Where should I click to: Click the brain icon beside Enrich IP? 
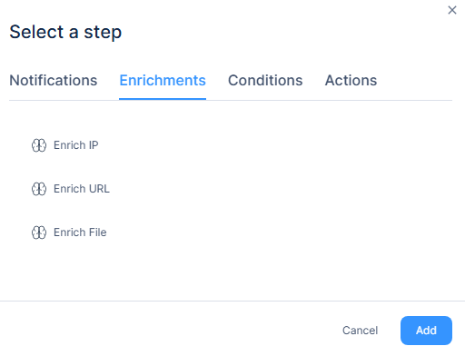tap(39, 145)
